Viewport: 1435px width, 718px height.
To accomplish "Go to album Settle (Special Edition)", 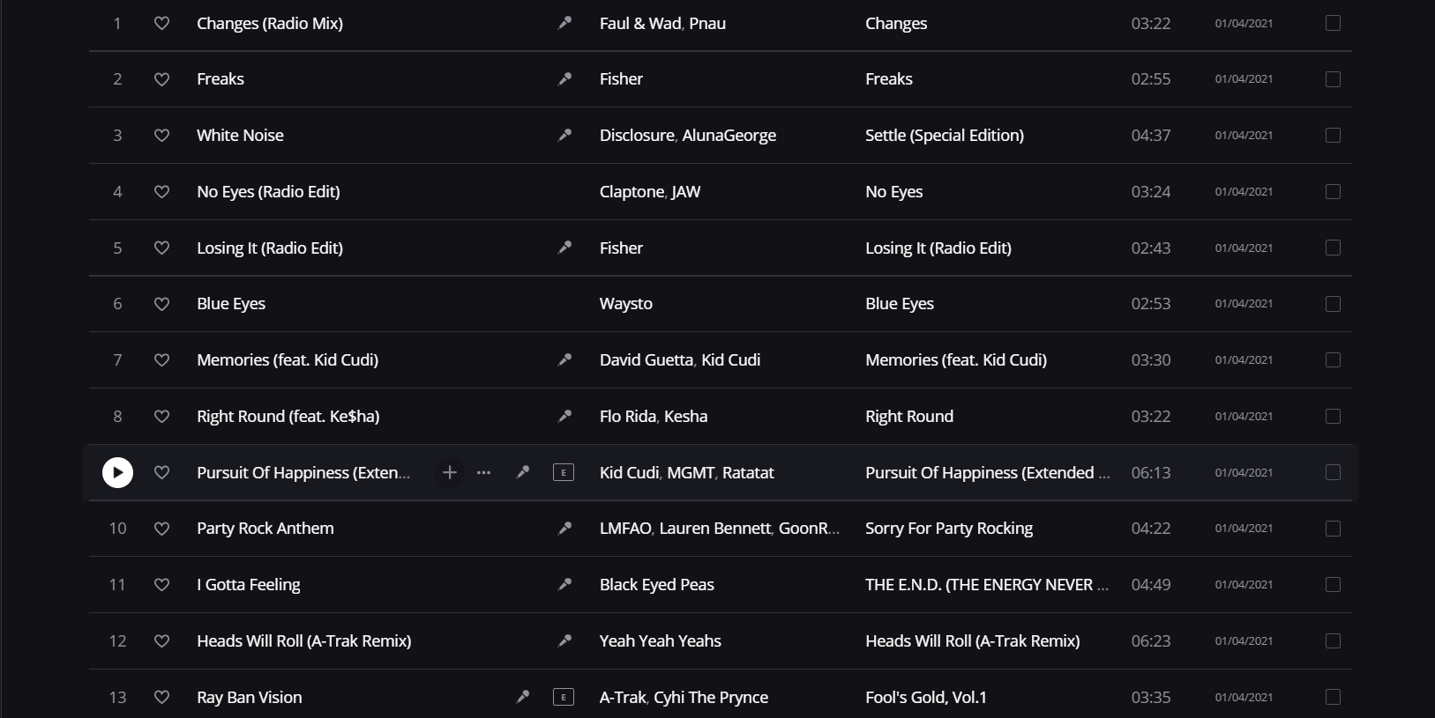I will tap(945, 135).
